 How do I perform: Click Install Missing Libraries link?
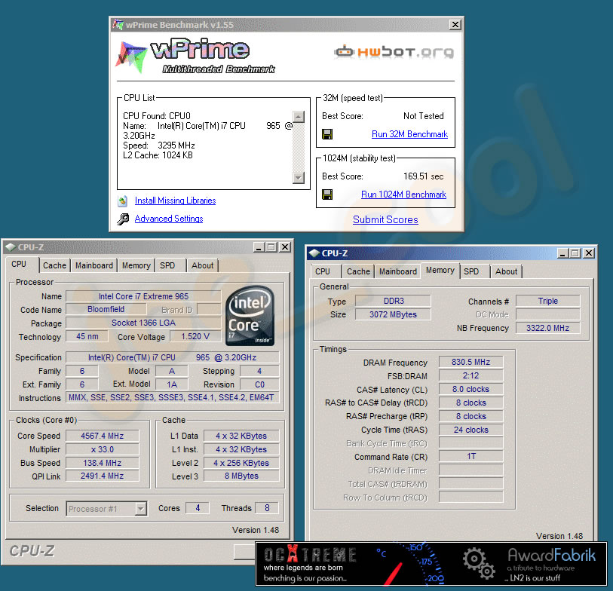(x=175, y=201)
